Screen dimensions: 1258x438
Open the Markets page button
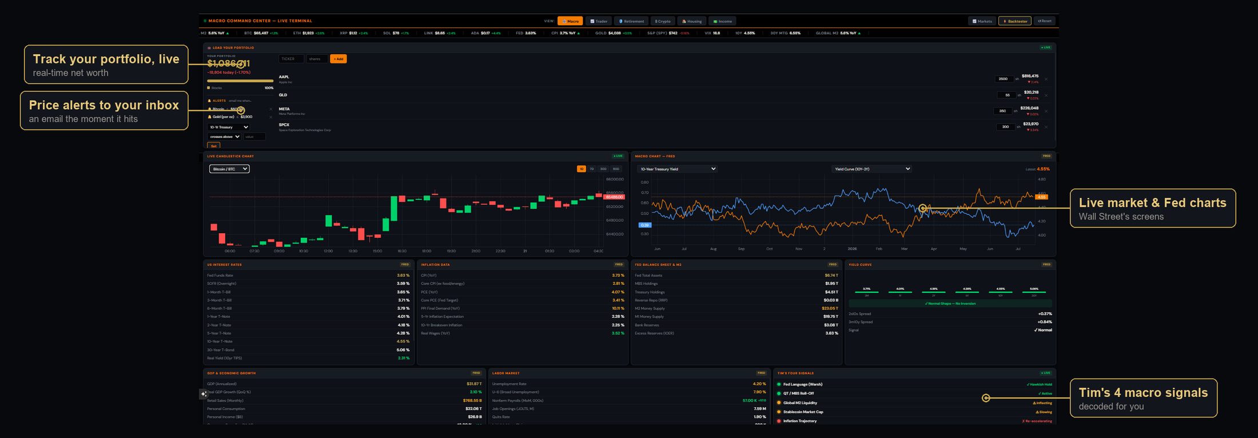[982, 21]
